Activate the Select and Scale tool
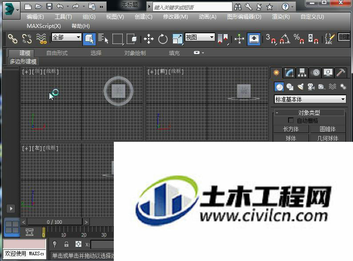Screen dimensions: 353x261 pyautogui.click(x=177, y=39)
